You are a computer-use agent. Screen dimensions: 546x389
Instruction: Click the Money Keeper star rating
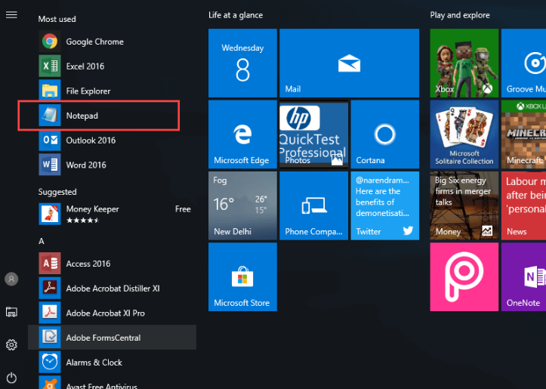click(83, 220)
